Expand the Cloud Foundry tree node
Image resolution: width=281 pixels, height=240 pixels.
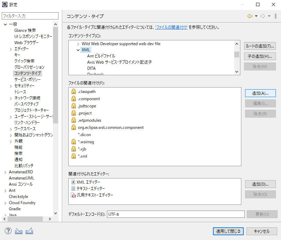click(x=5, y=203)
